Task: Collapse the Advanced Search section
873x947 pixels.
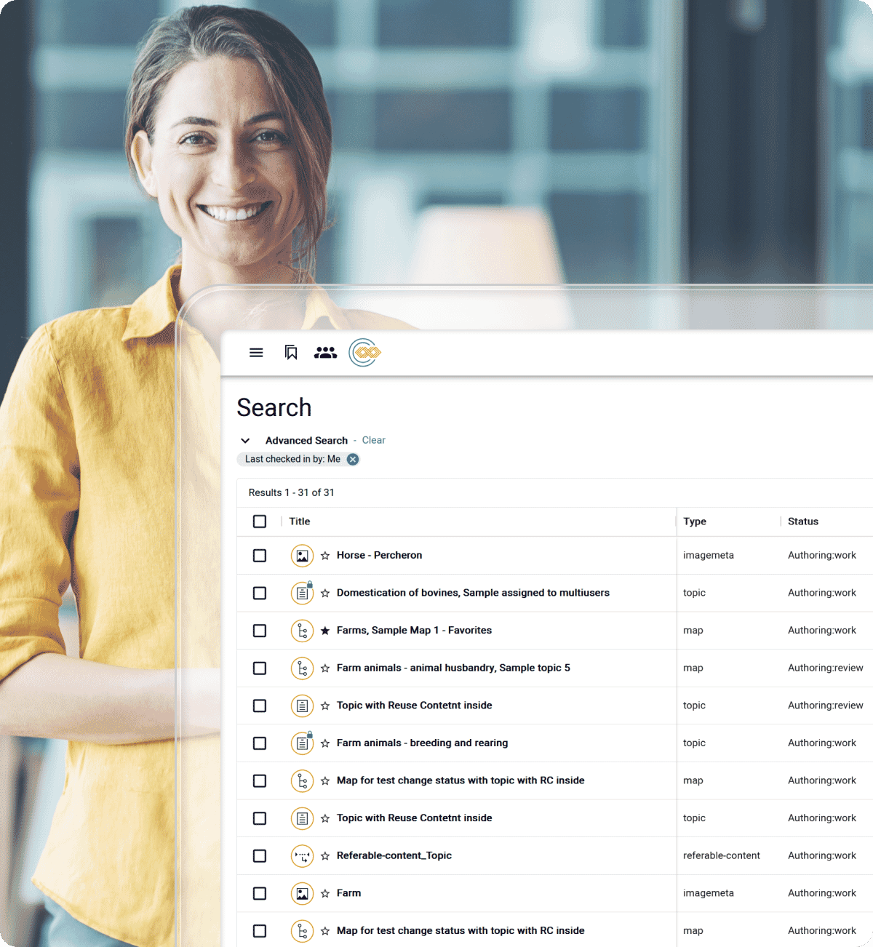Action: (245, 441)
